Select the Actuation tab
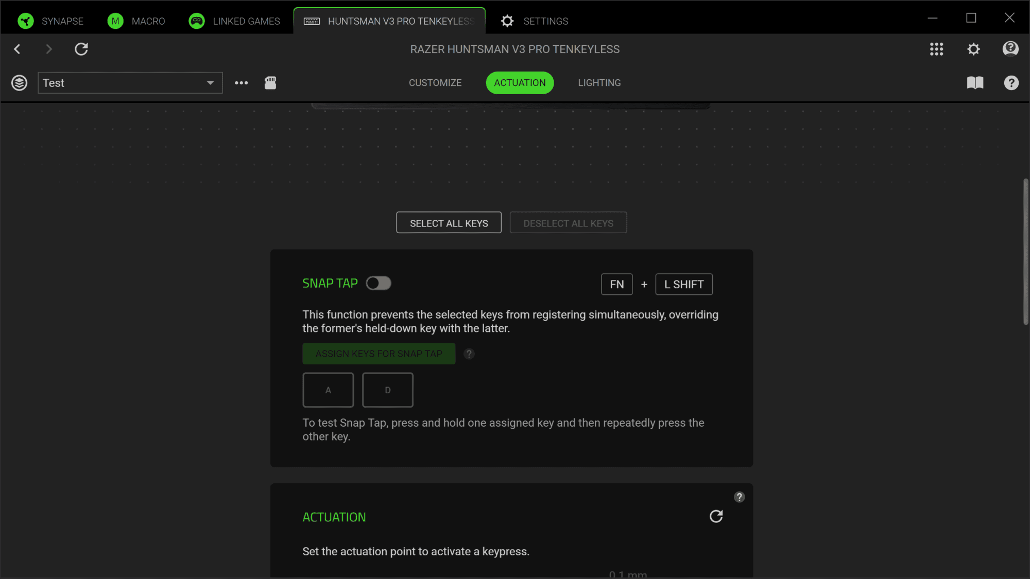The width and height of the screenshot is (1030, 579). click(520, 83)
